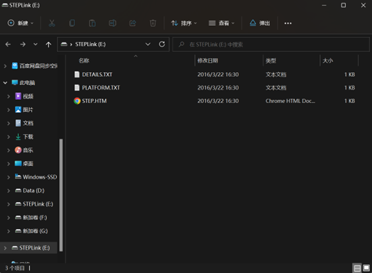Open the 查看 view dropdown

point(221,23)
